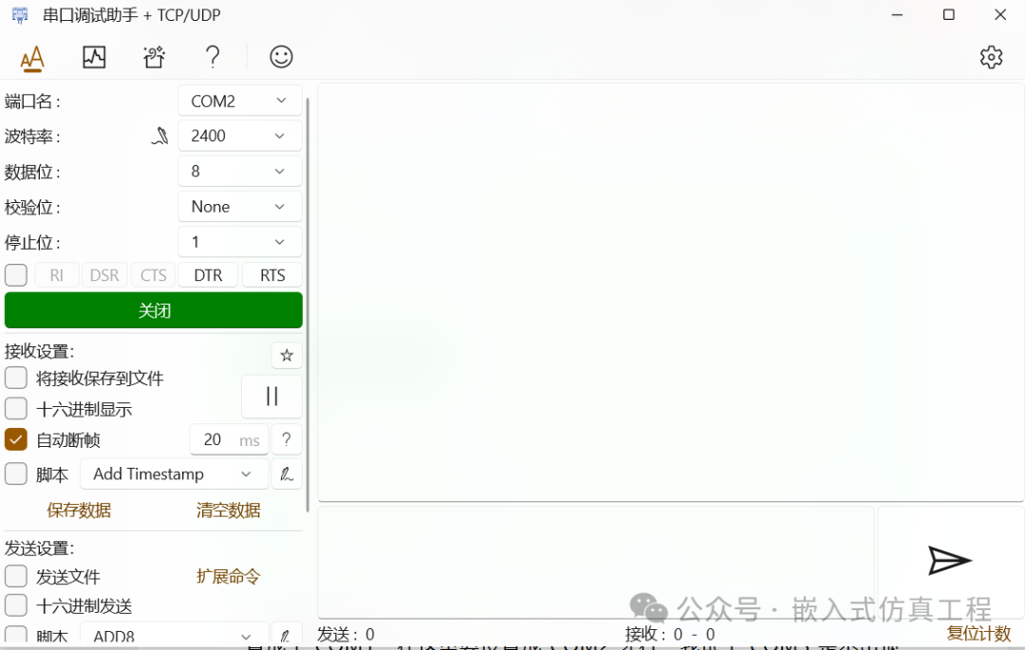Enable 十六进制发送 checkbox
The image size is (1025, 650).
click(x=16, y=605)
